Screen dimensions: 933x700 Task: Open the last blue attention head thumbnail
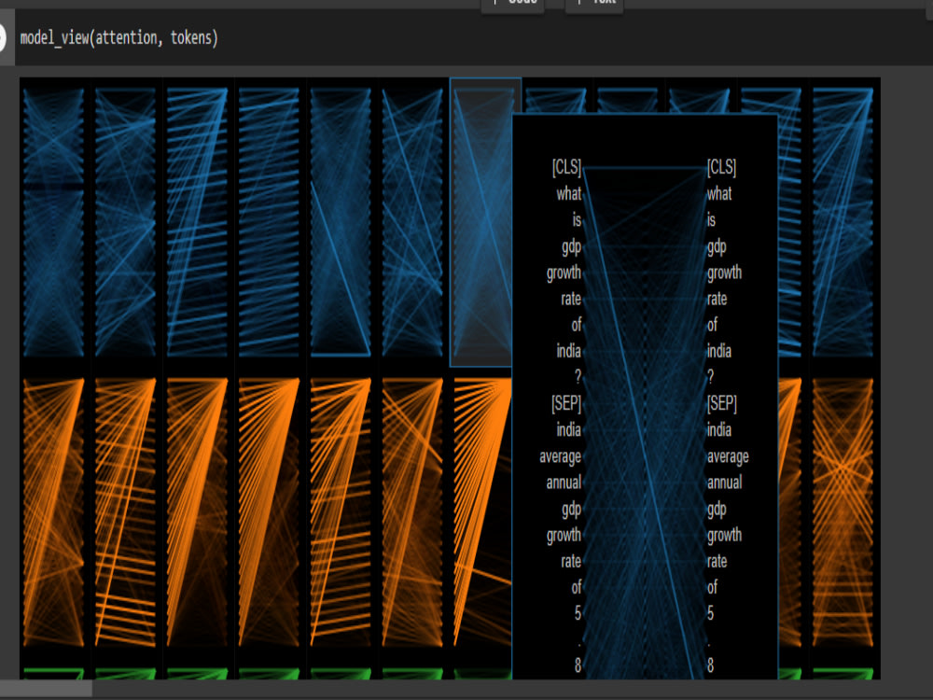pos(843,222)
